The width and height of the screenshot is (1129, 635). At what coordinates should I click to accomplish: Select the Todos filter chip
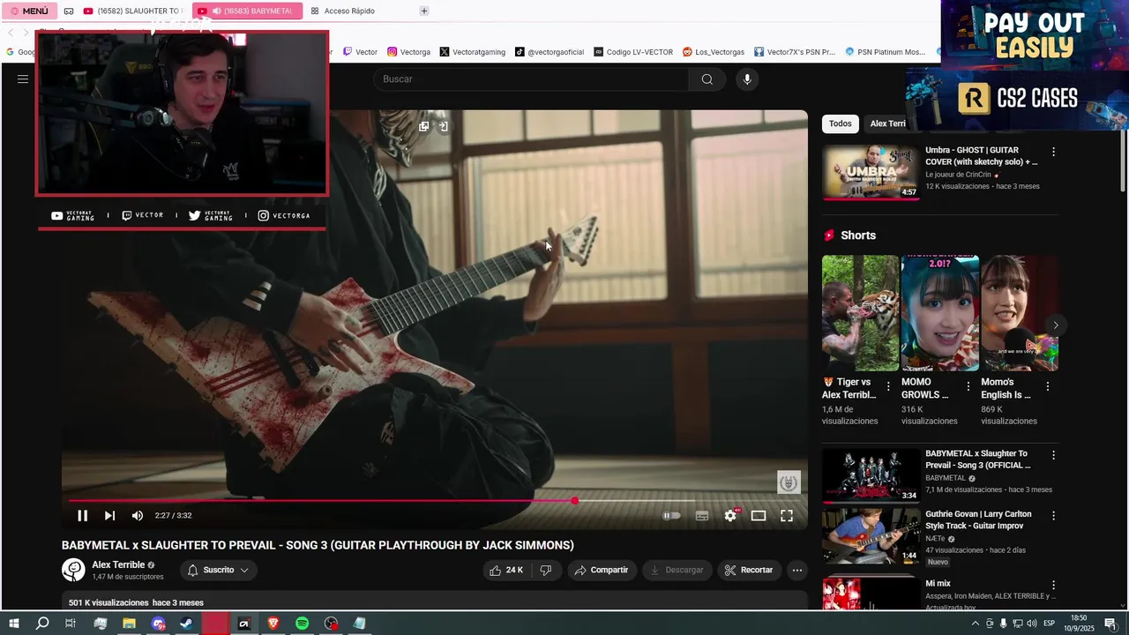coord(841,123)
